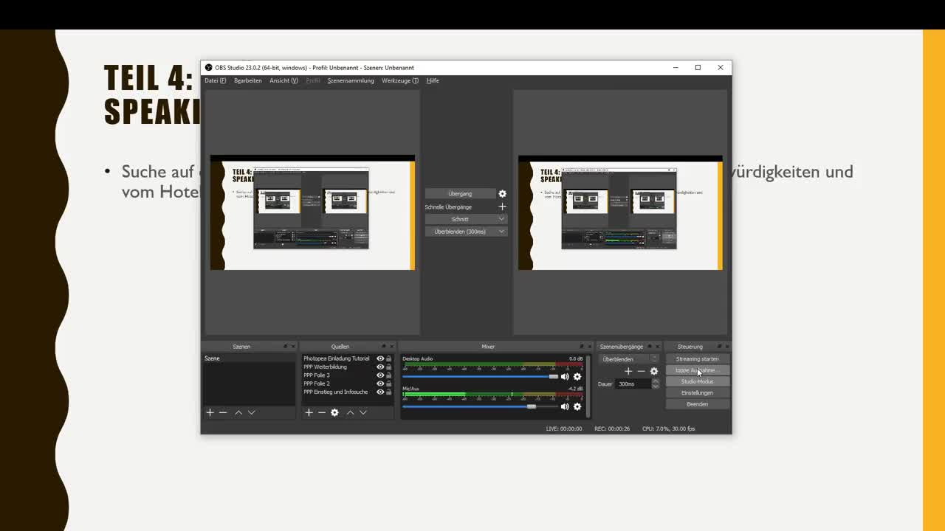
Task: Open the Werkzeuge menu
Action: coord(399,80)
